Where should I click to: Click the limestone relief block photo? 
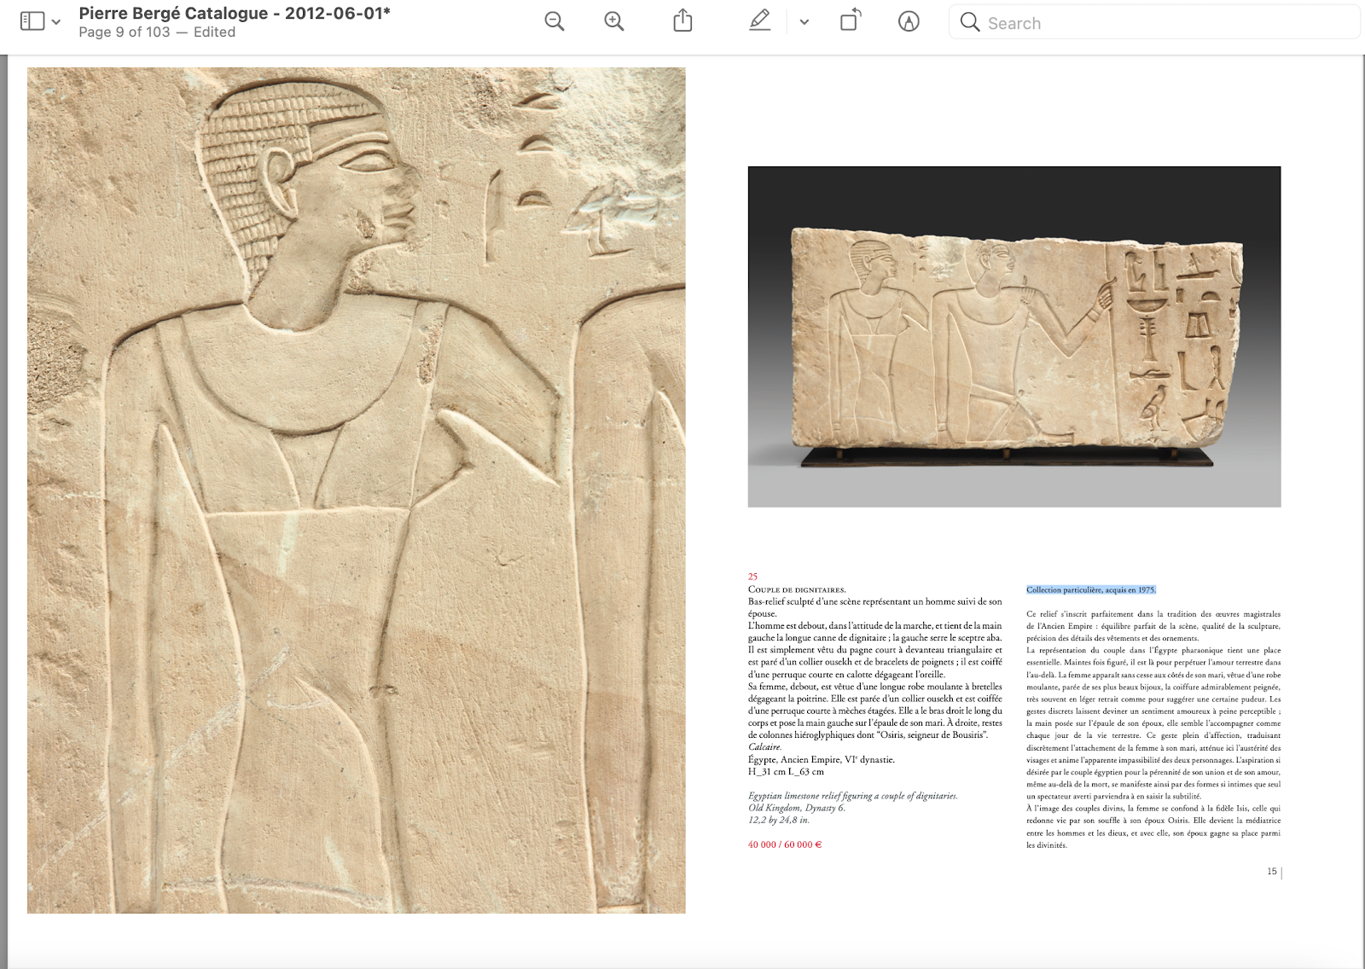coord(1014,337)
